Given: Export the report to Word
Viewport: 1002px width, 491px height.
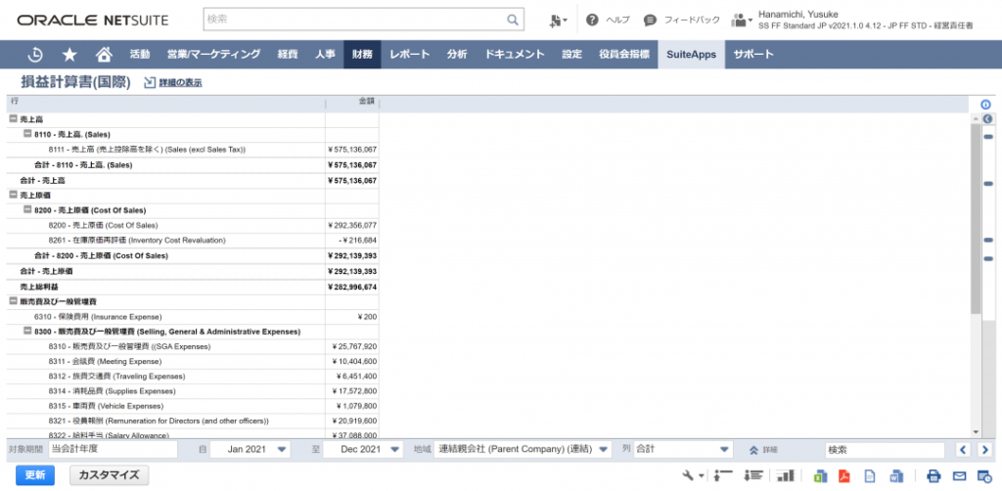Looking at the screenshot, I should click(895, 476).
